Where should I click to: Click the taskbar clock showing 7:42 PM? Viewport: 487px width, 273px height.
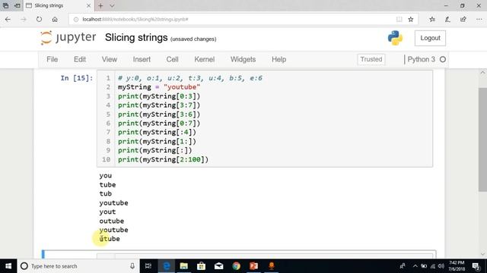click(457, 266)
